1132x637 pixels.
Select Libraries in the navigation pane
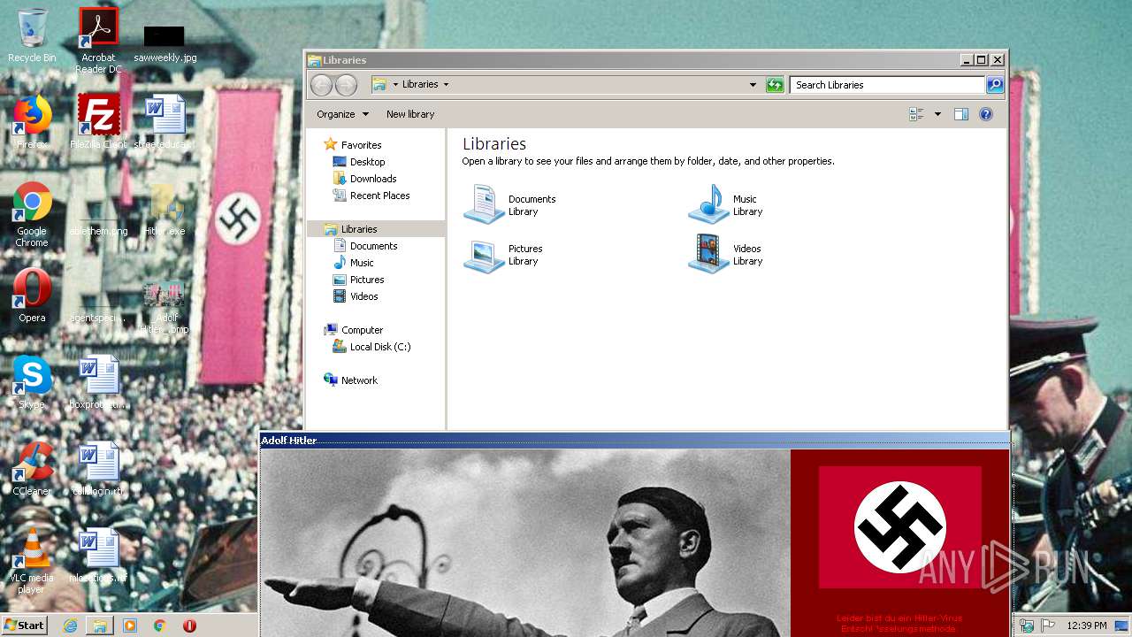tap(375, 229)
